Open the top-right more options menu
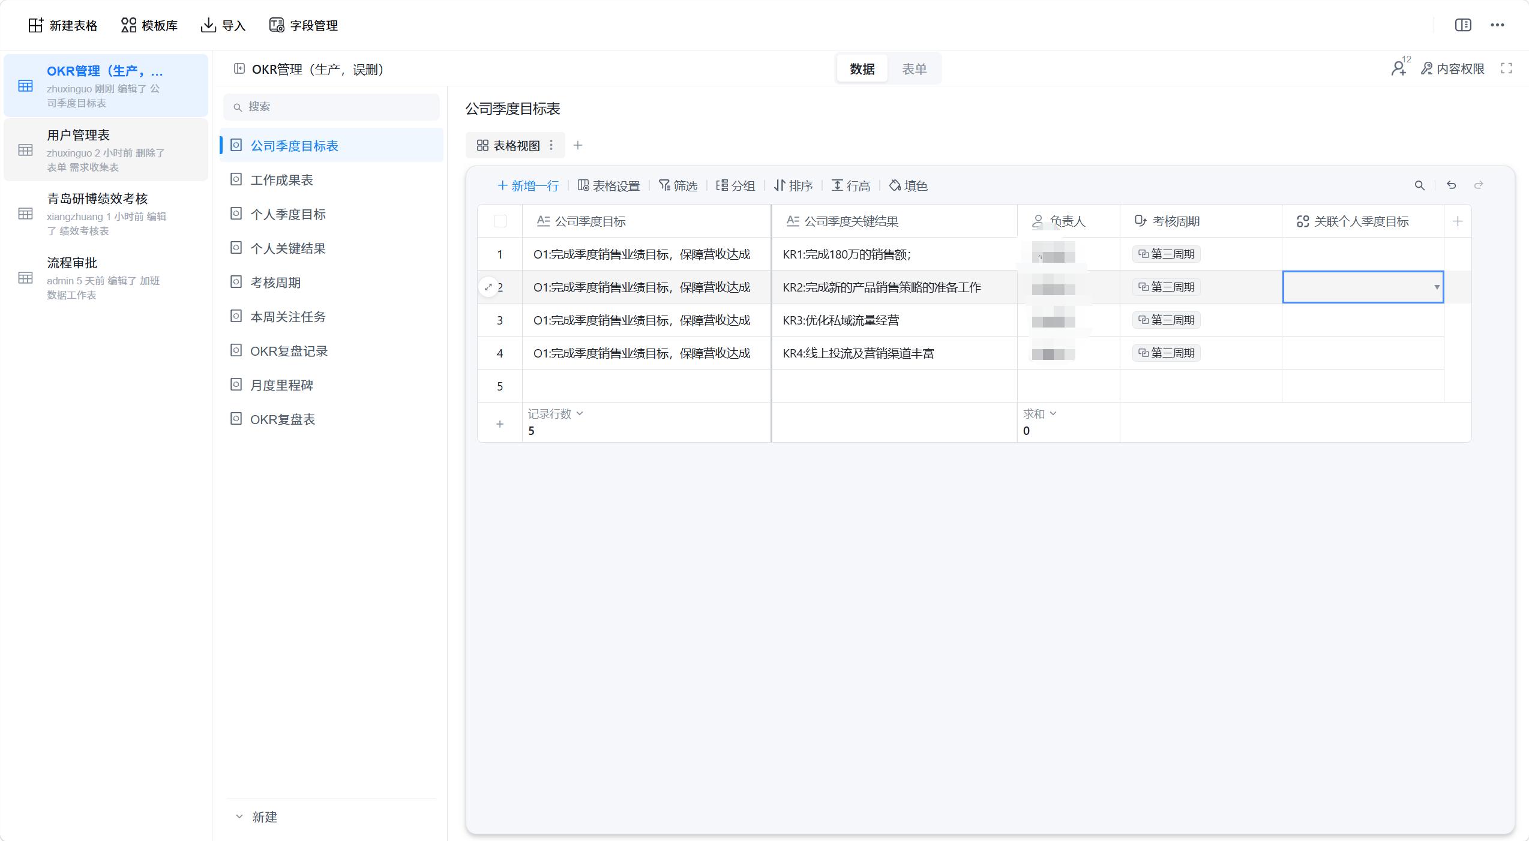1529x841 pixels. 1497,25
